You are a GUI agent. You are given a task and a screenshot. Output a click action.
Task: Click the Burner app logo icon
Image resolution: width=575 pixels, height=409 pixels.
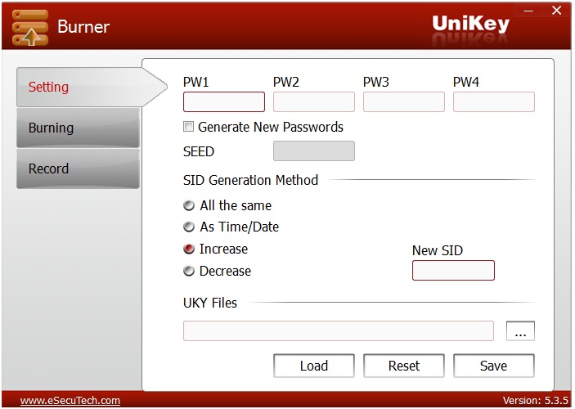(30, 28)
